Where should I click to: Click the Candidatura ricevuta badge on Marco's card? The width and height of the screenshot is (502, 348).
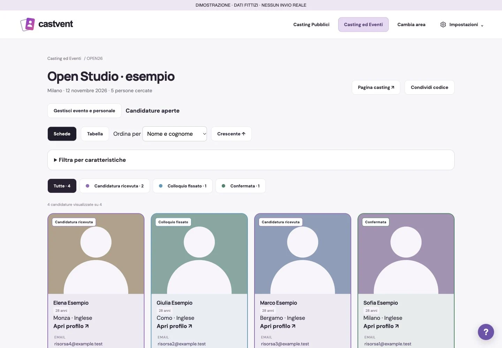(x=281, y=222)
